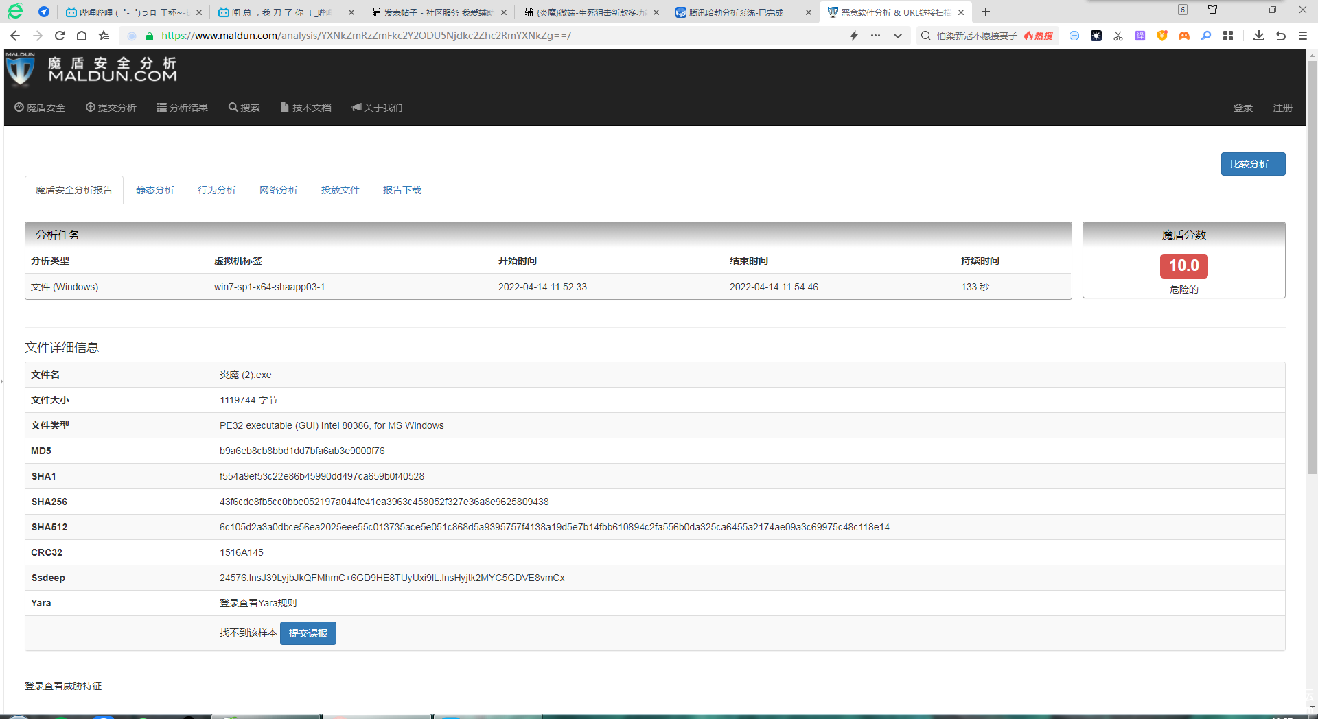
Task: Expand the address bar dropdown chevron
Action: tap(897, 36)
